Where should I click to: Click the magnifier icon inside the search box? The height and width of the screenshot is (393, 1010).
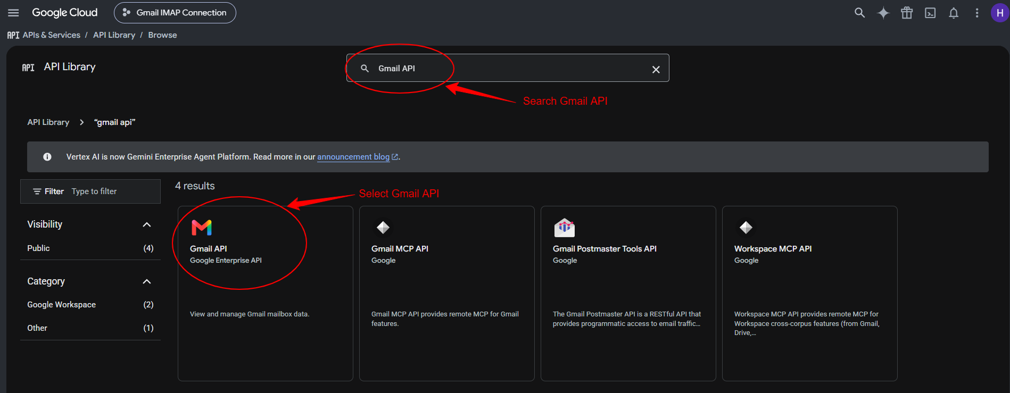(x=365, y=69)
